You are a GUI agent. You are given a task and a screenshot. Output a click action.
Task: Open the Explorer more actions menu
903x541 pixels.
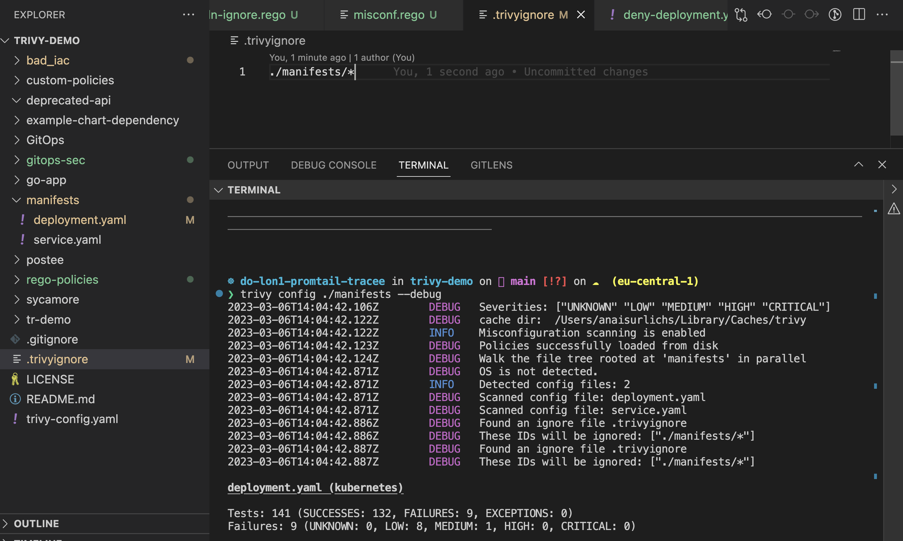click(x=188, y=14)
